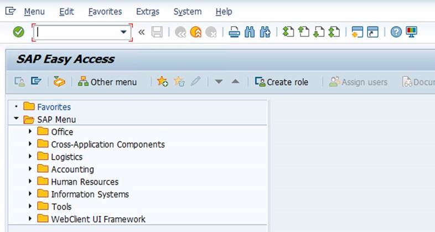The height and width of the screenshot is (232, 435).
Task: Click the User Menu icon
Action: tap(19, 81)
